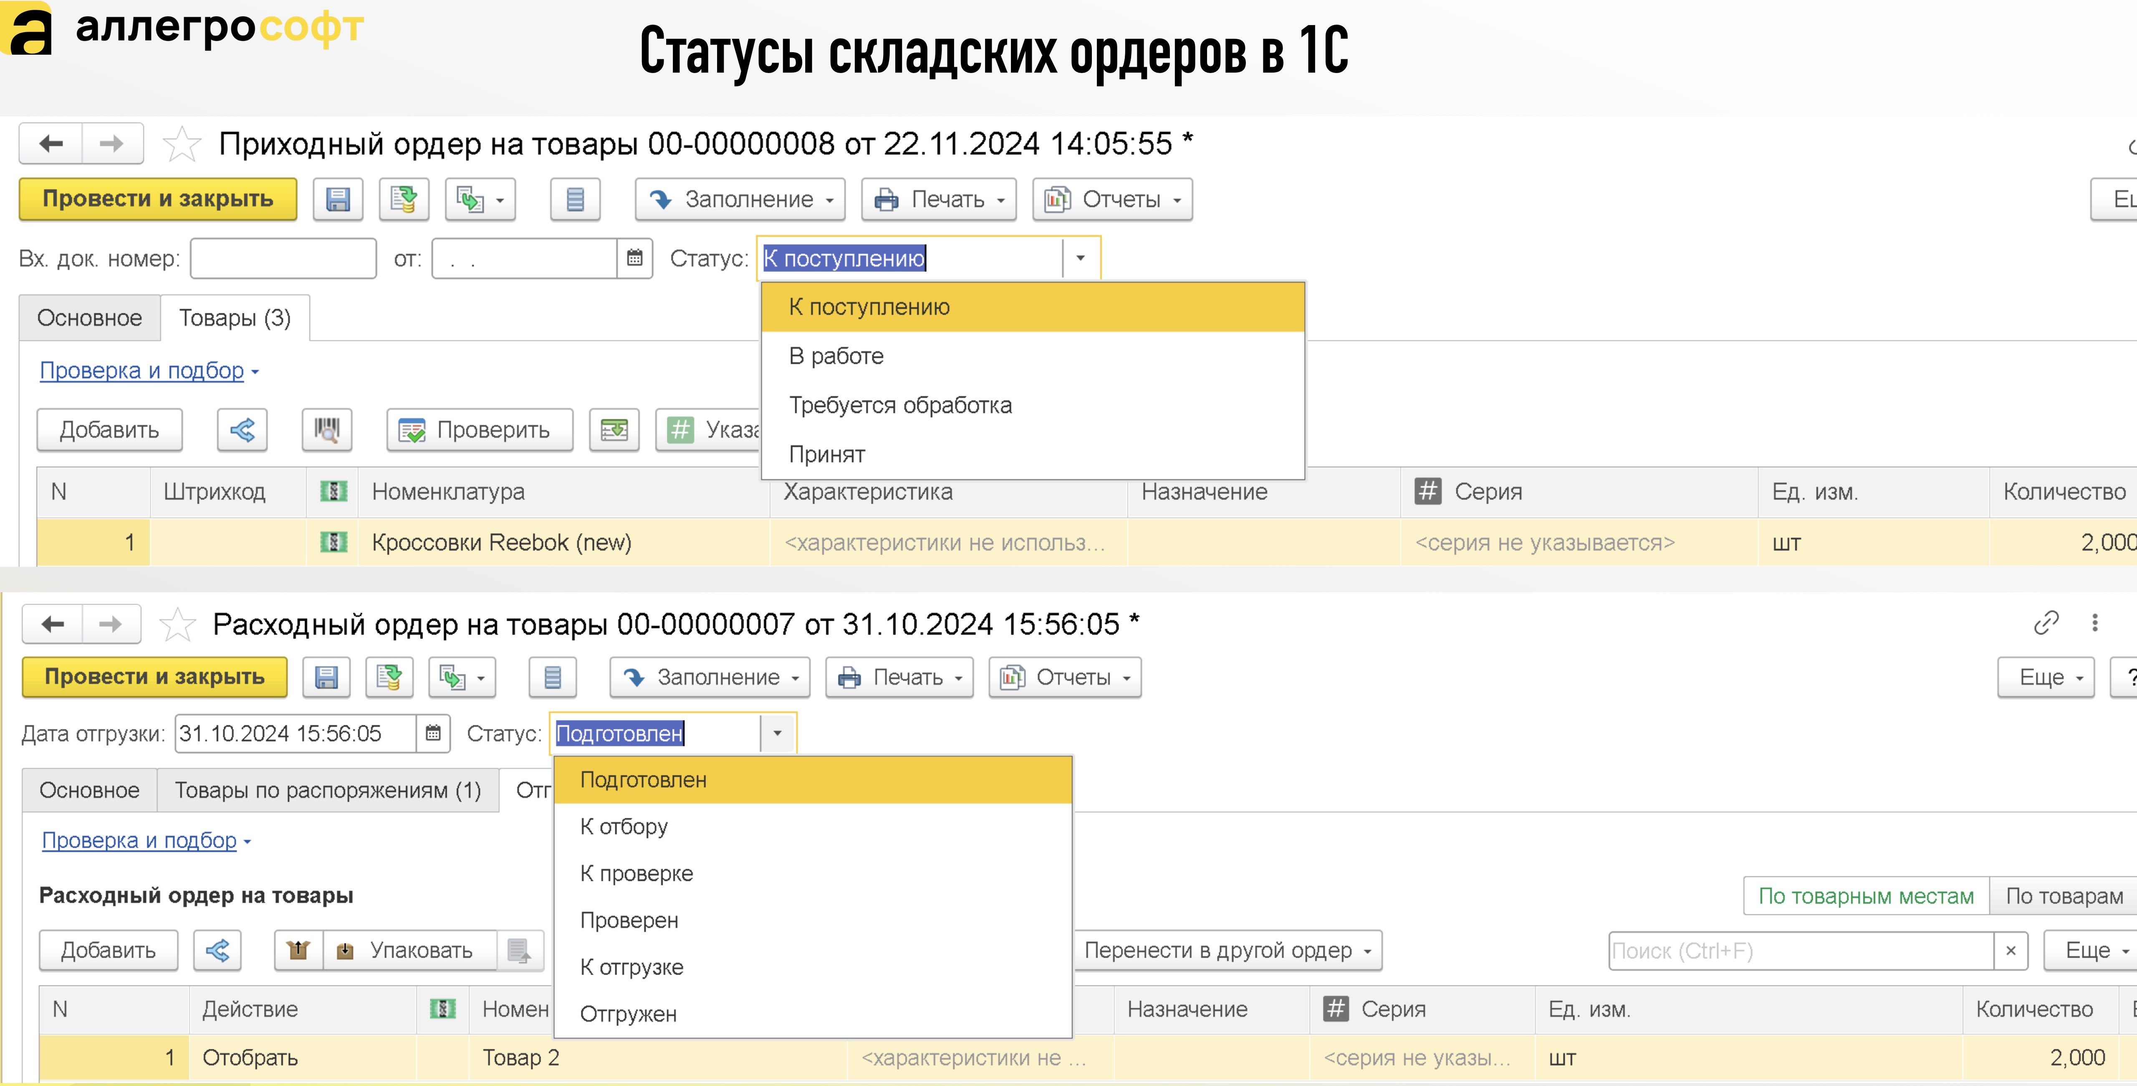Click hash icon in receipt Серия column header
This screenshot has height=1086, width=2137.
[1428, 491]
